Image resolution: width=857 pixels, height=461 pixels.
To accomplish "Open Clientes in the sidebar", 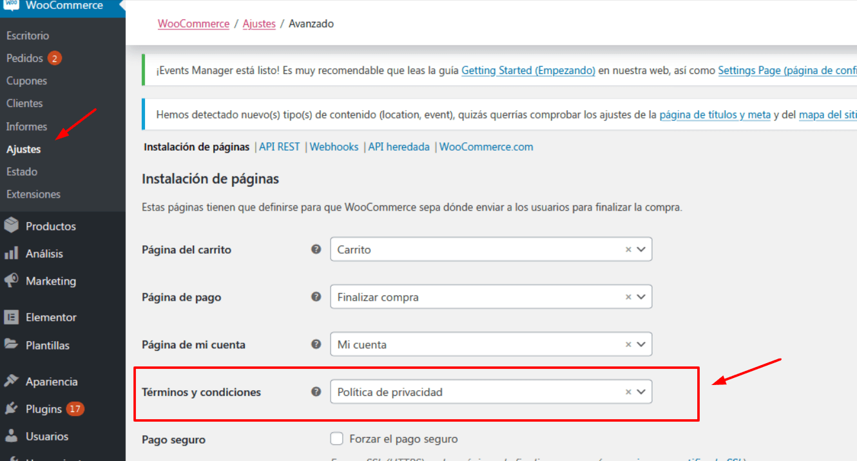I will coord(24,103).
